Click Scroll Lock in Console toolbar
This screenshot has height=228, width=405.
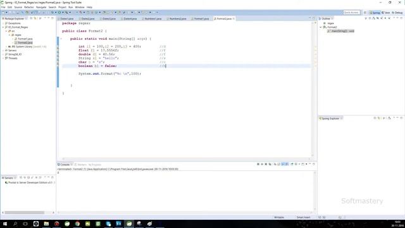[278, 164]
